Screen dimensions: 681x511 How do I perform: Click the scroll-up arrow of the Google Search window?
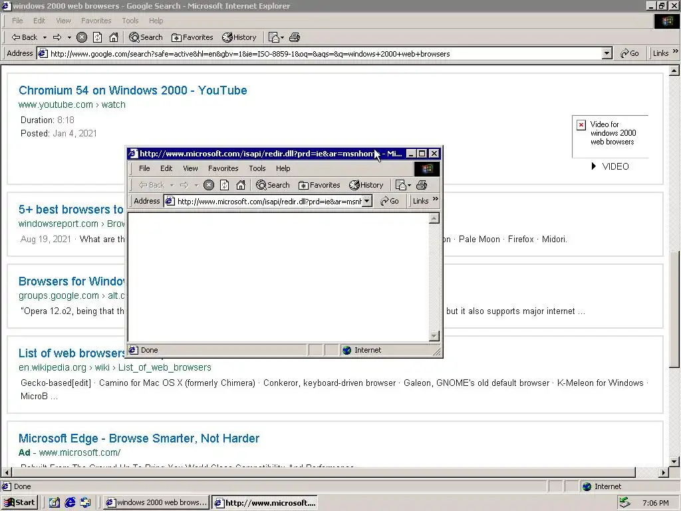click(x=674, y=71)
